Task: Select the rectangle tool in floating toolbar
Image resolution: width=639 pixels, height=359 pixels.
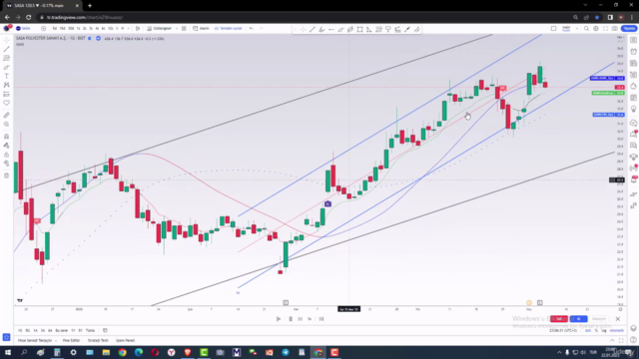Action: 359,29
